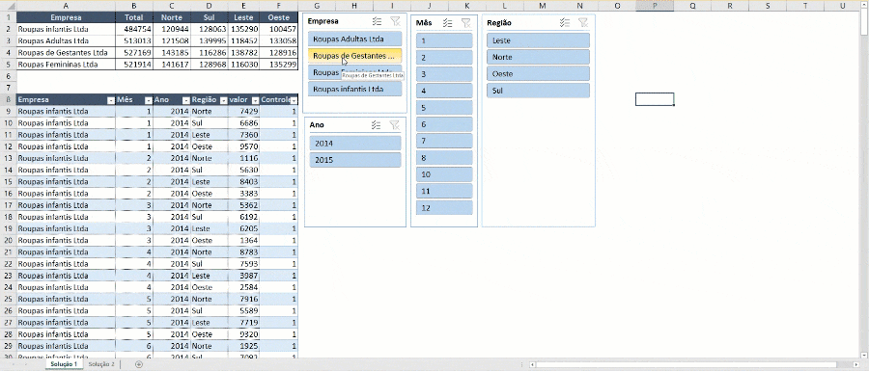Select cell with value 139995
869x371 pixels.
(210, 40)
